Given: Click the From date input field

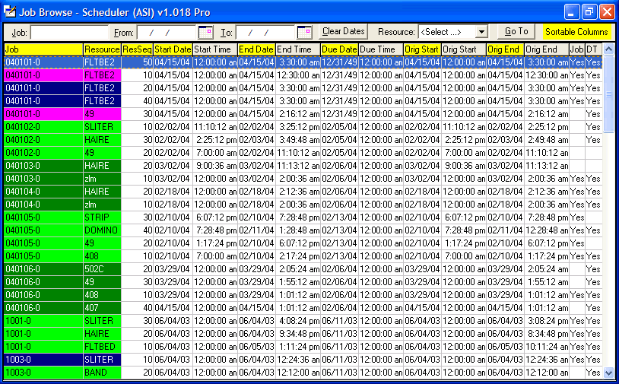Looking at the screenshot, I should coord(166,33).
